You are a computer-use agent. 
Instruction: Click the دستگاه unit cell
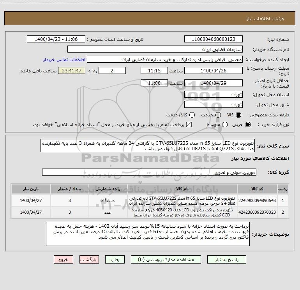pyautogui.click(x=108, y=200)
